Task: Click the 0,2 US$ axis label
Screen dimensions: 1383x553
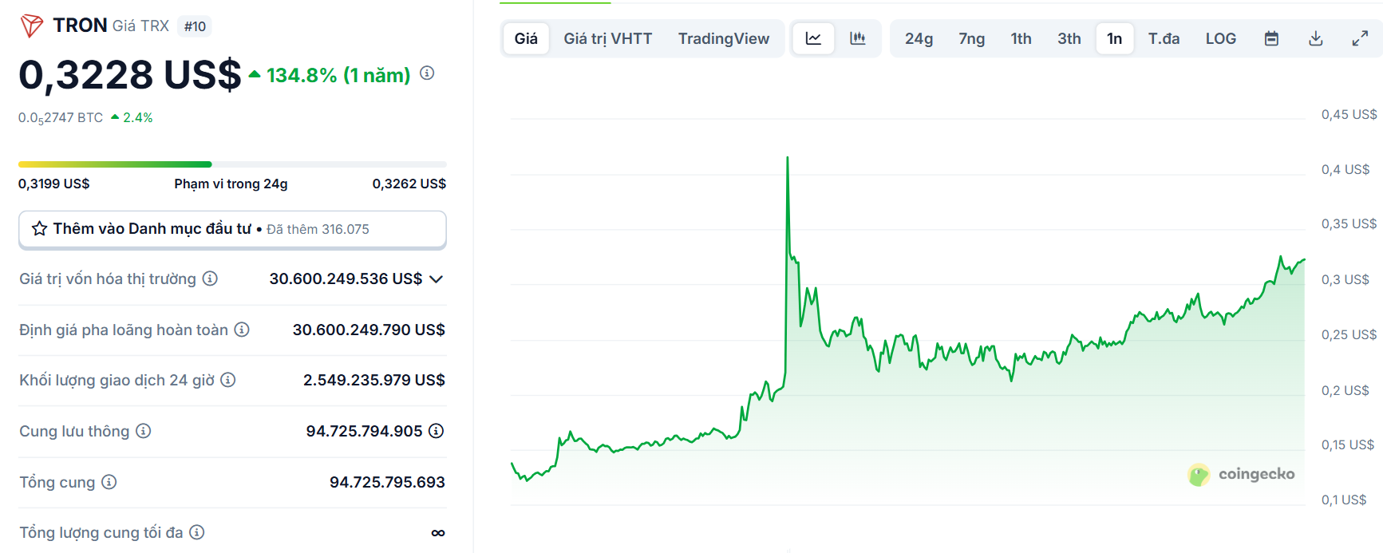Action: [x=1345, y=390]
